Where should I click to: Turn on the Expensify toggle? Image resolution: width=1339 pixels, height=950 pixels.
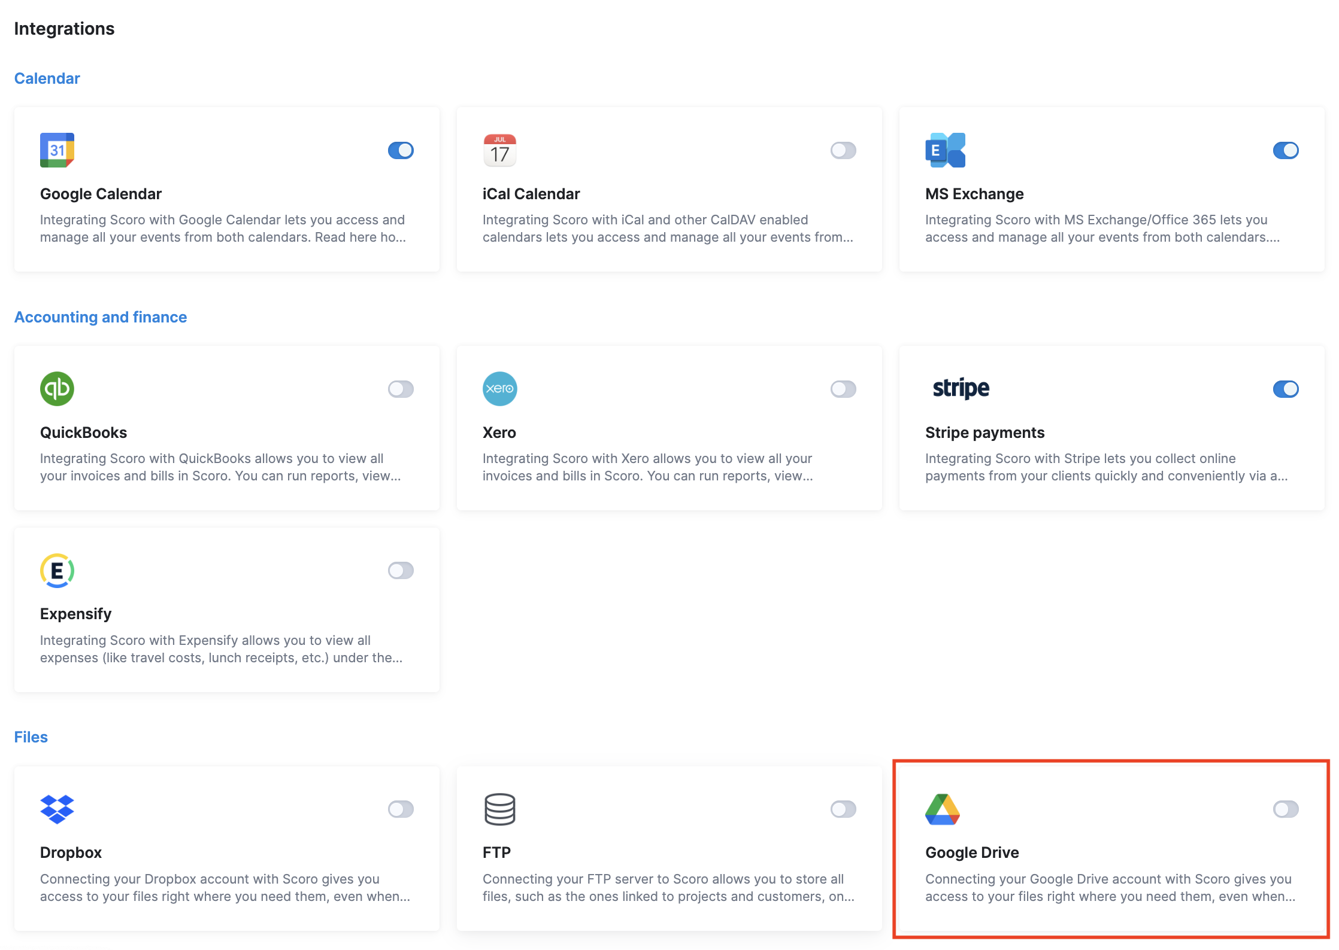[x=401, y=571]
